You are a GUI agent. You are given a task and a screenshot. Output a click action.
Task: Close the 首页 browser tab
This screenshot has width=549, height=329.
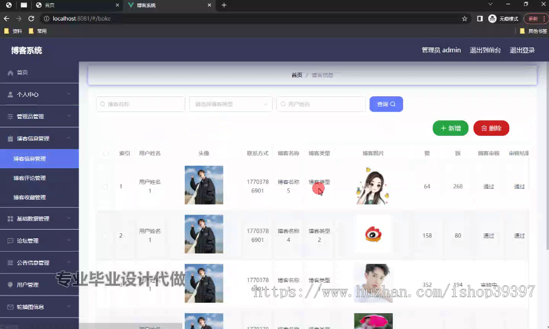(x=117, y=5)
